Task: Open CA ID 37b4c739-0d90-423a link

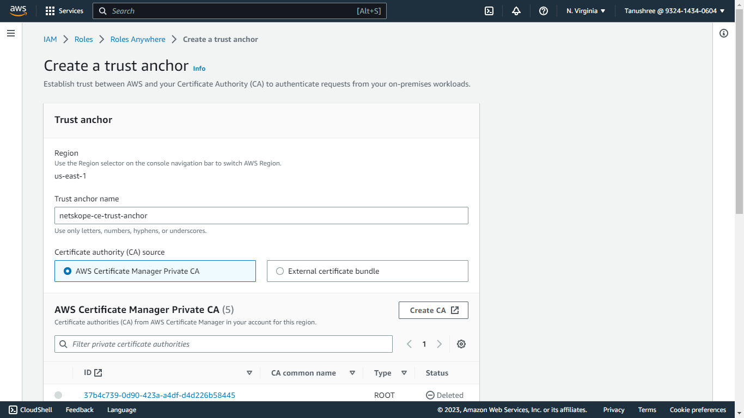Action: pyautogui.click(x=160, y=395)
